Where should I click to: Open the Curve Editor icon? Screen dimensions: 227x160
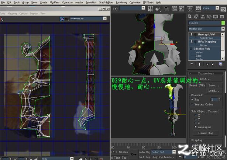click(x=174, y=9)
